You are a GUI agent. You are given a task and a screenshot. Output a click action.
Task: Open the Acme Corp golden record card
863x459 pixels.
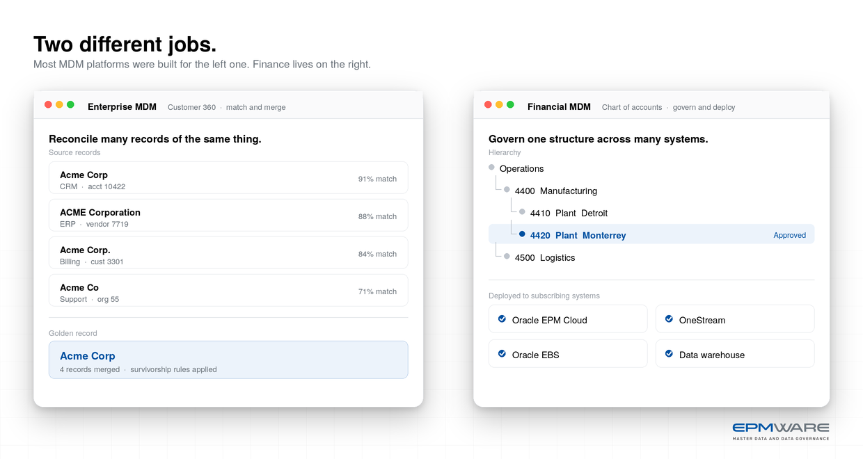(228, 360)
